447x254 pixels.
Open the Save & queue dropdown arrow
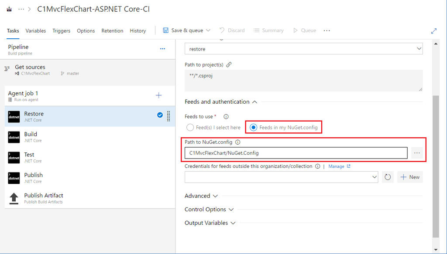208,30
